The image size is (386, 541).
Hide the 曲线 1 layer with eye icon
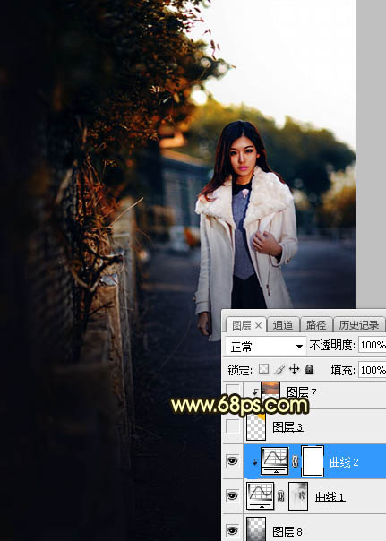[233, 496]
